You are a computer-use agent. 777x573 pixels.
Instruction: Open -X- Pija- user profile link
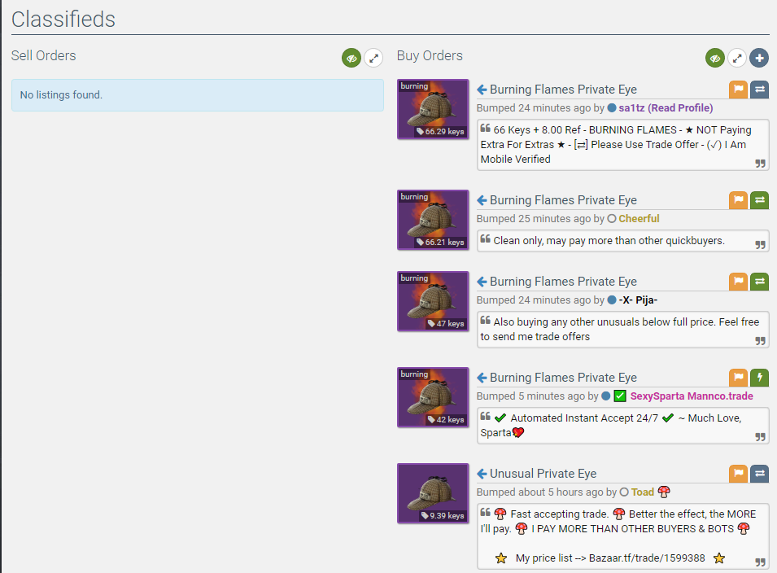[x=638, y=300]
